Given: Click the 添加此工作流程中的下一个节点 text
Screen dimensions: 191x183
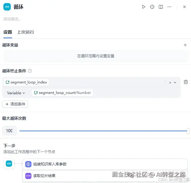Looking at the screenshot, I should pyautogui.click(x=29, y=152).
